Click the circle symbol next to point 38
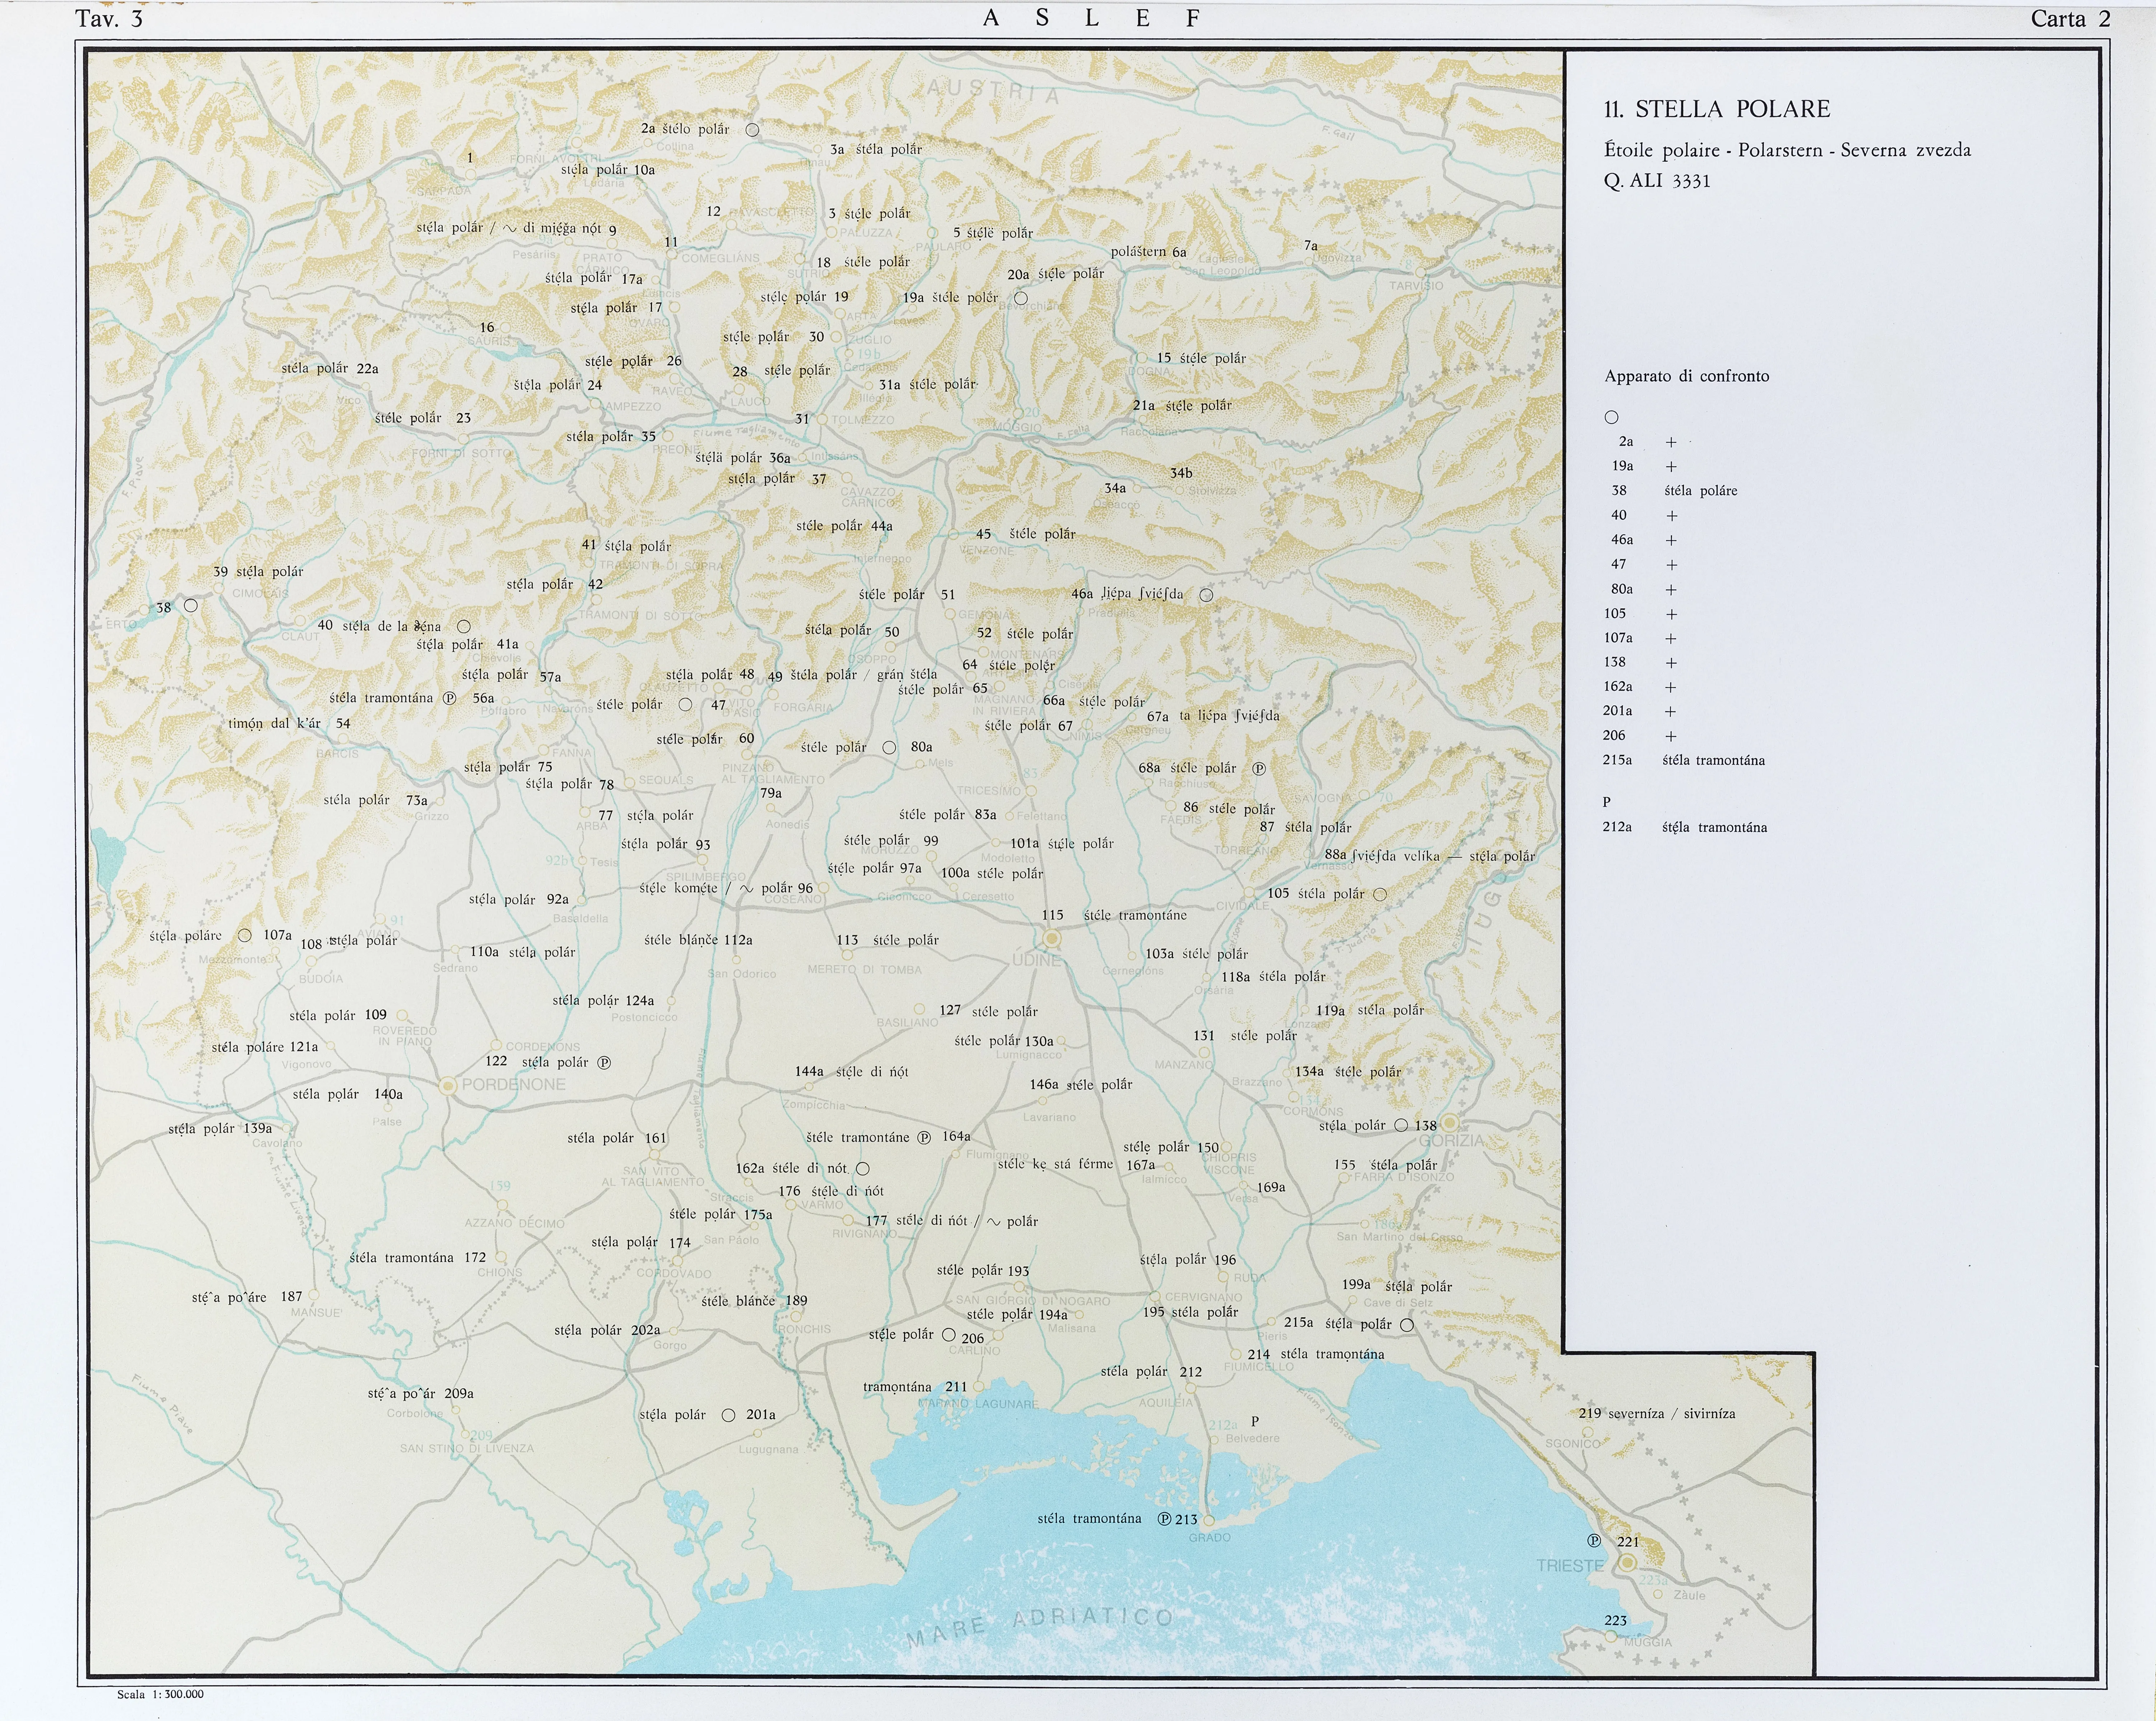Image resolution: width=2156 pixels, height=1721 pixels. tap(191, 606)
